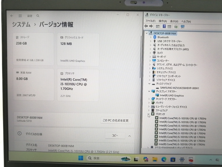
Task: Launch Microsoft Edge from taskbar
Action: click(x=164, y=159)
